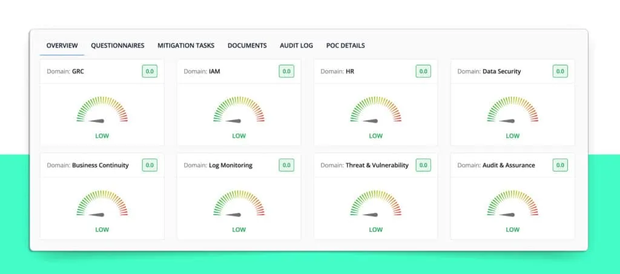The width and height of the screenshot is (620, 274).
Task: Select the Business Continuity risk gauge
Action: point(102,203)
